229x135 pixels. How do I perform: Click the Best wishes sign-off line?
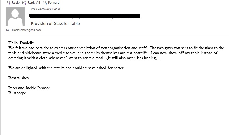pyautogui.click(x=18, y=78)
